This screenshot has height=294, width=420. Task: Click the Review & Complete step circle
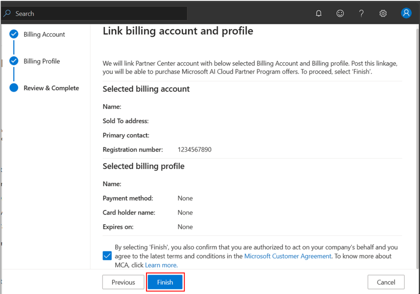tap(14, 88)
